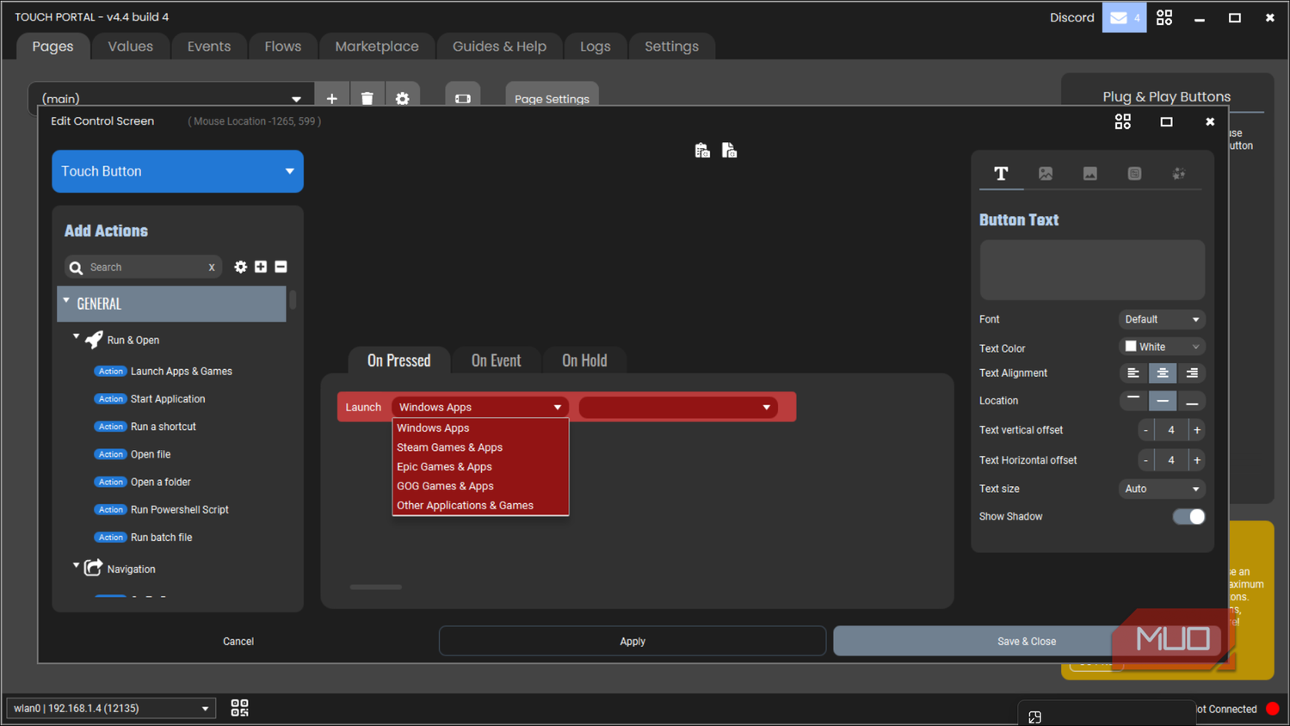
Task: Click the Button Text input area
Action: click(x=1092, y=270)
